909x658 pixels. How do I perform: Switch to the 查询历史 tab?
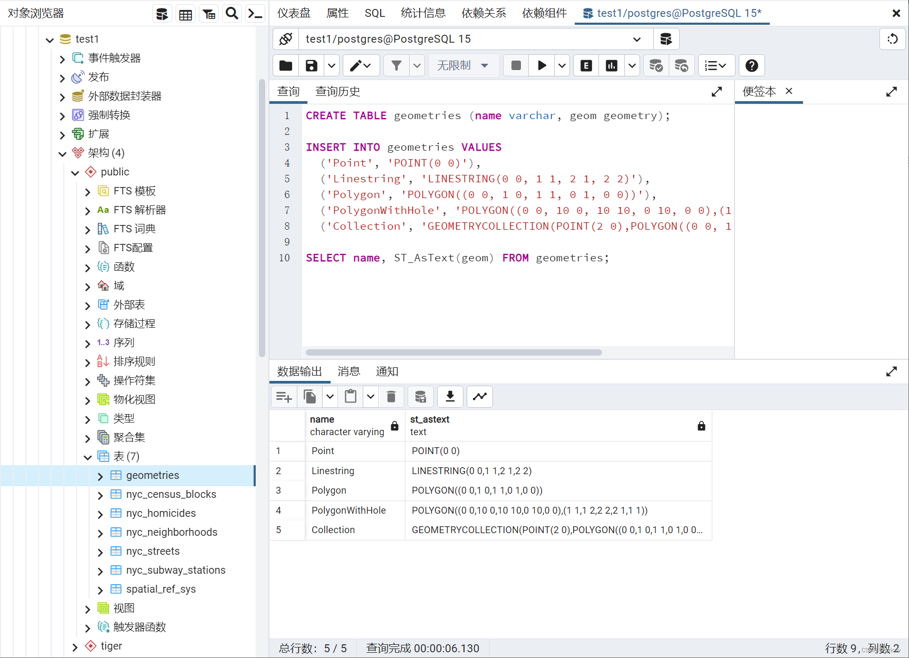coord(337,91)
